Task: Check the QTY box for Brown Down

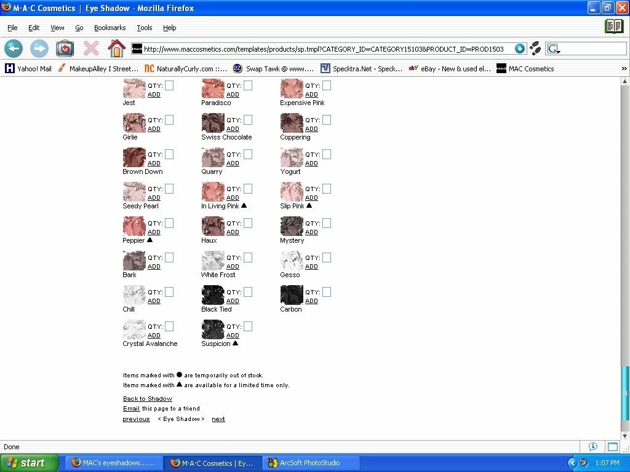Action: [x=169, y=154]
